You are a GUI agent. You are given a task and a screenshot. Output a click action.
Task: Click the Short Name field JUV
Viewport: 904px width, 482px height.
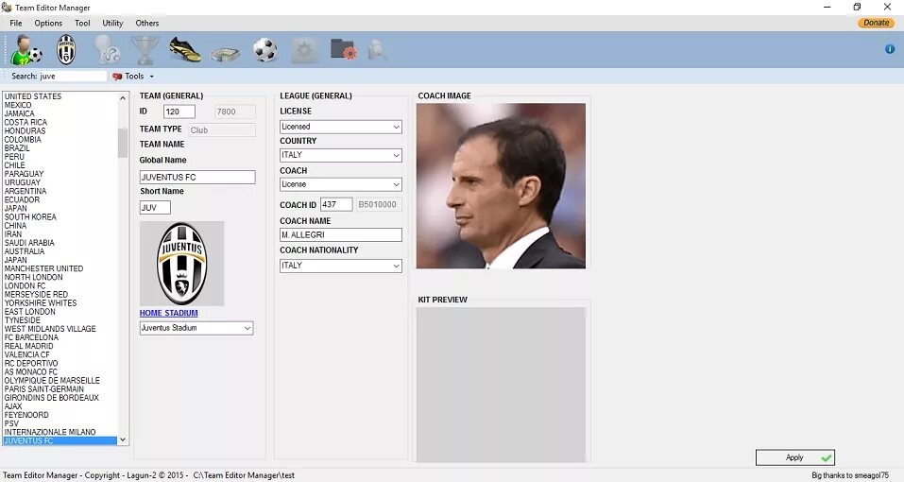[155, 208]
